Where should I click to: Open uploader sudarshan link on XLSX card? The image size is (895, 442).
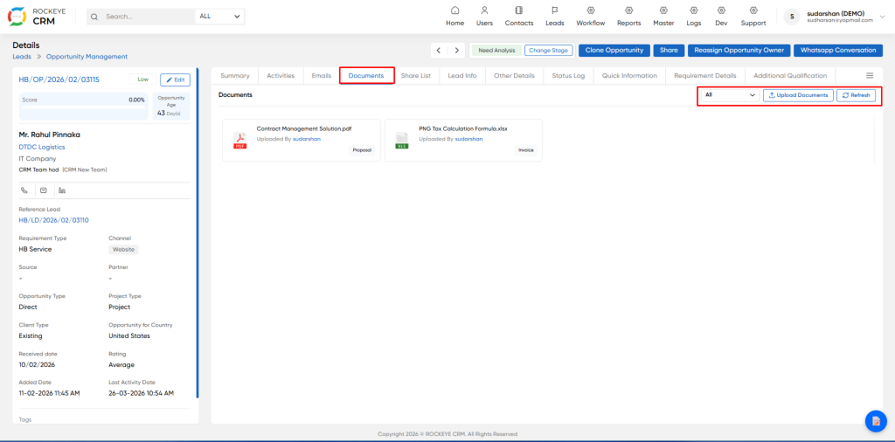coord(468,139)
